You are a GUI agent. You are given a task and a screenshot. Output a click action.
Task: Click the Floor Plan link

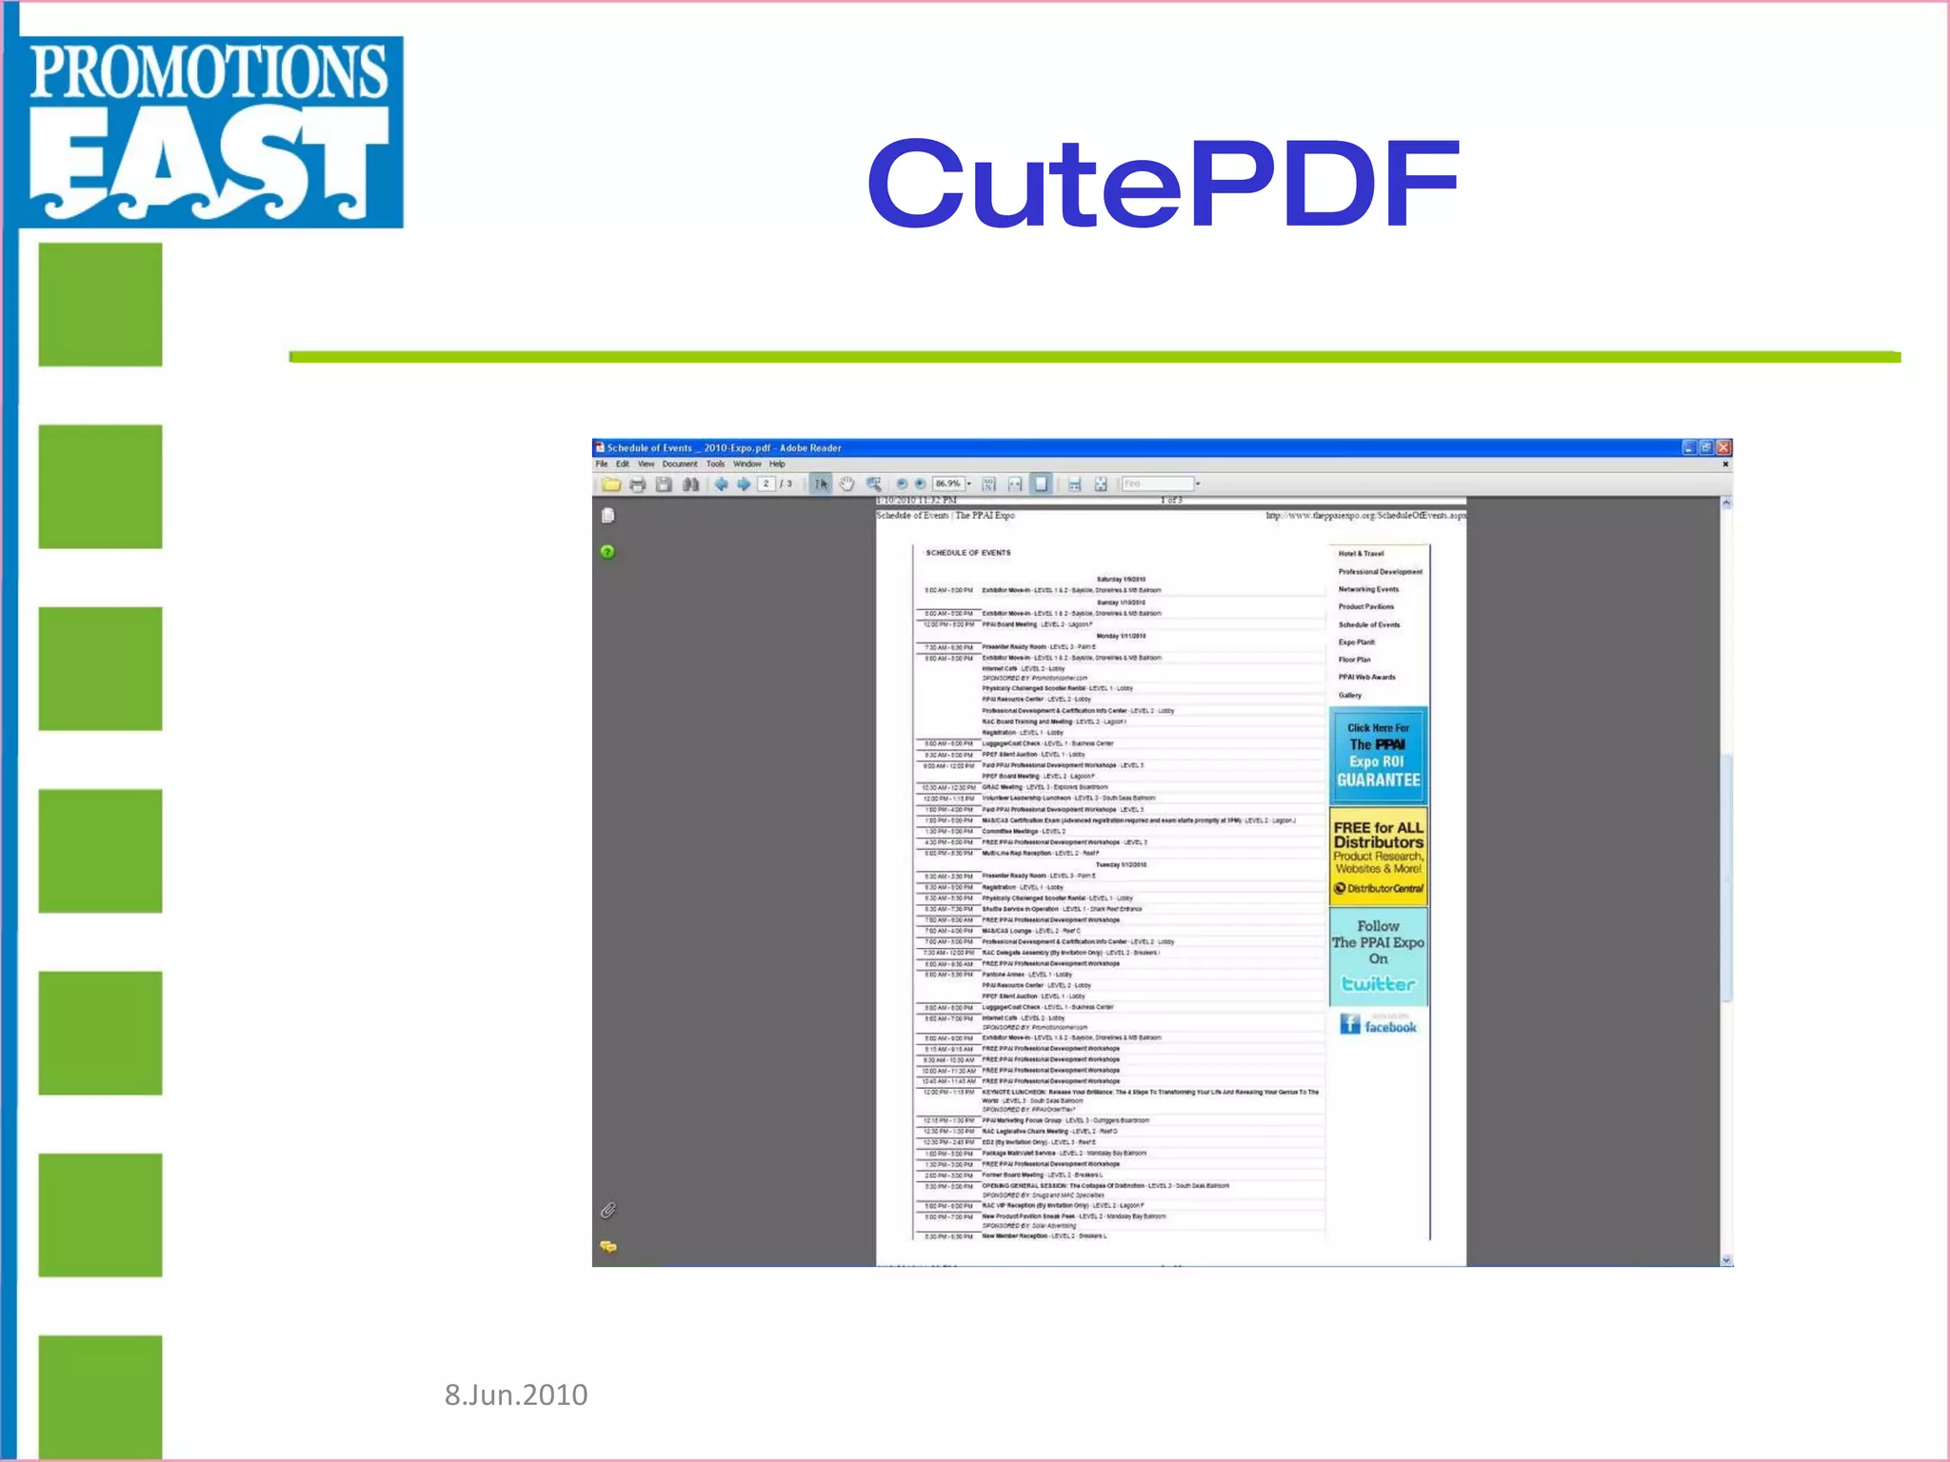coord(1354,660)
